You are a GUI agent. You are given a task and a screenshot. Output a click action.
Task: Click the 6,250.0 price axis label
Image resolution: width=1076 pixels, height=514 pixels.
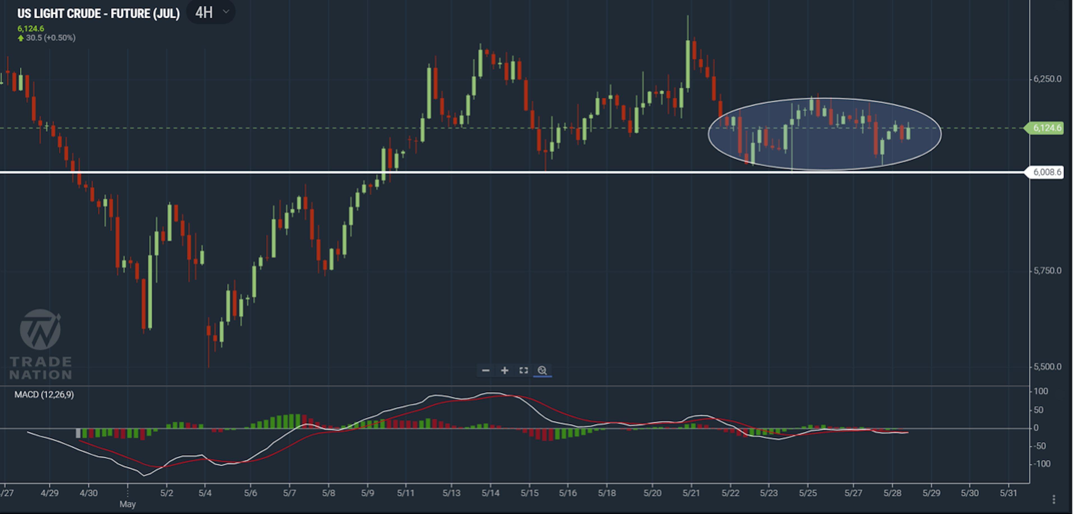click(1047, 79)
